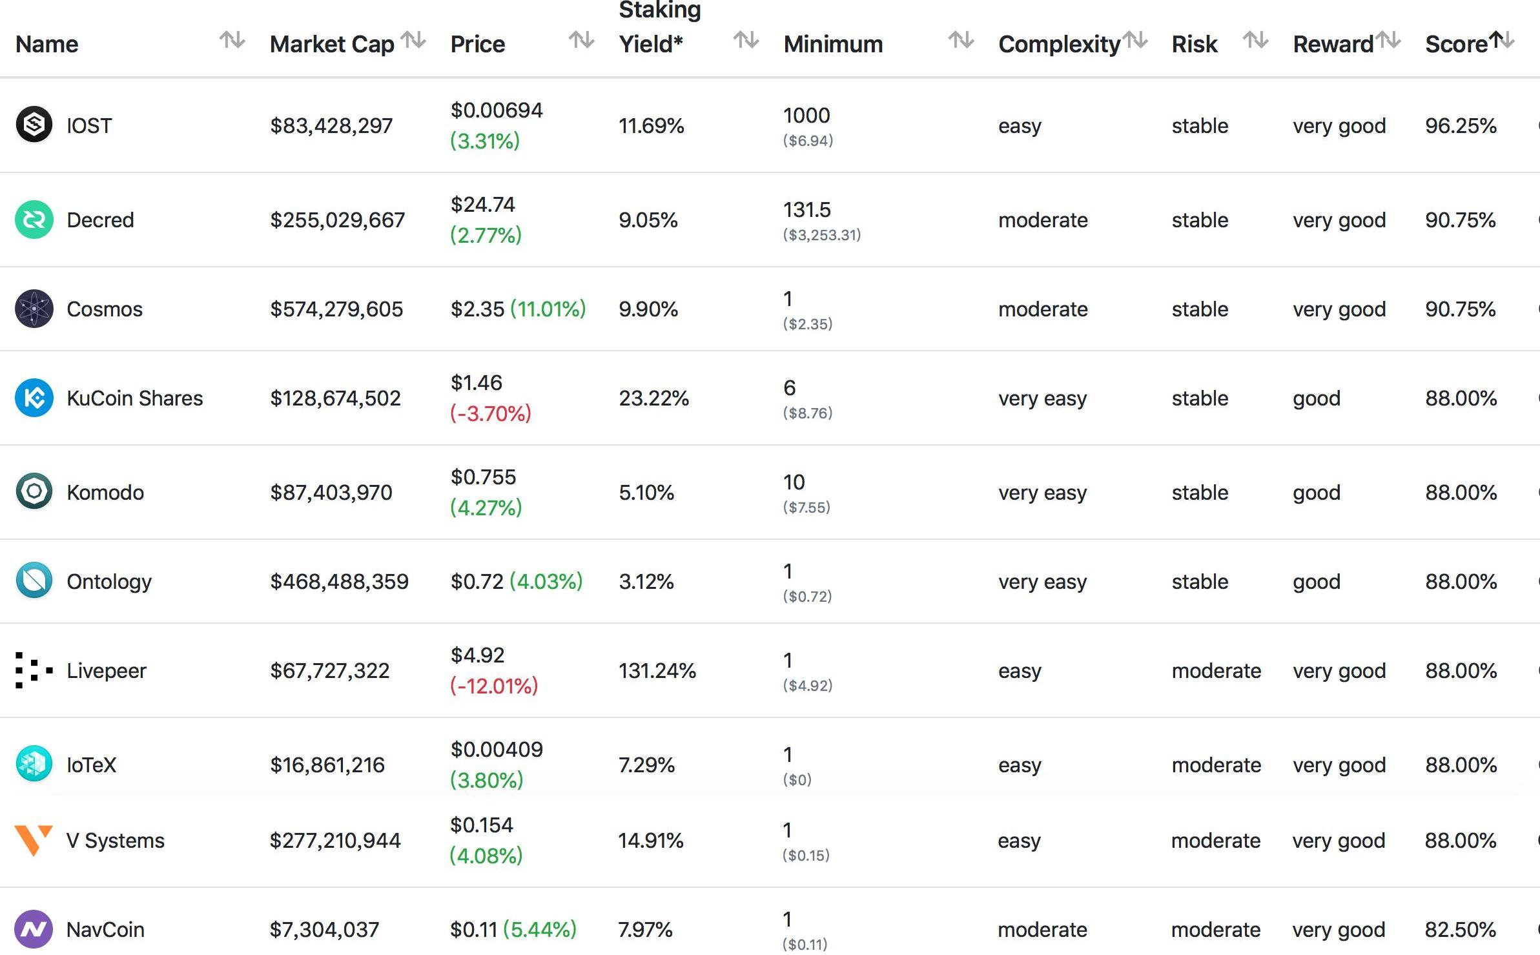Screen dimensions: 1540x955
Task: Select IOST minimum 1000 value
Action: 806,115
